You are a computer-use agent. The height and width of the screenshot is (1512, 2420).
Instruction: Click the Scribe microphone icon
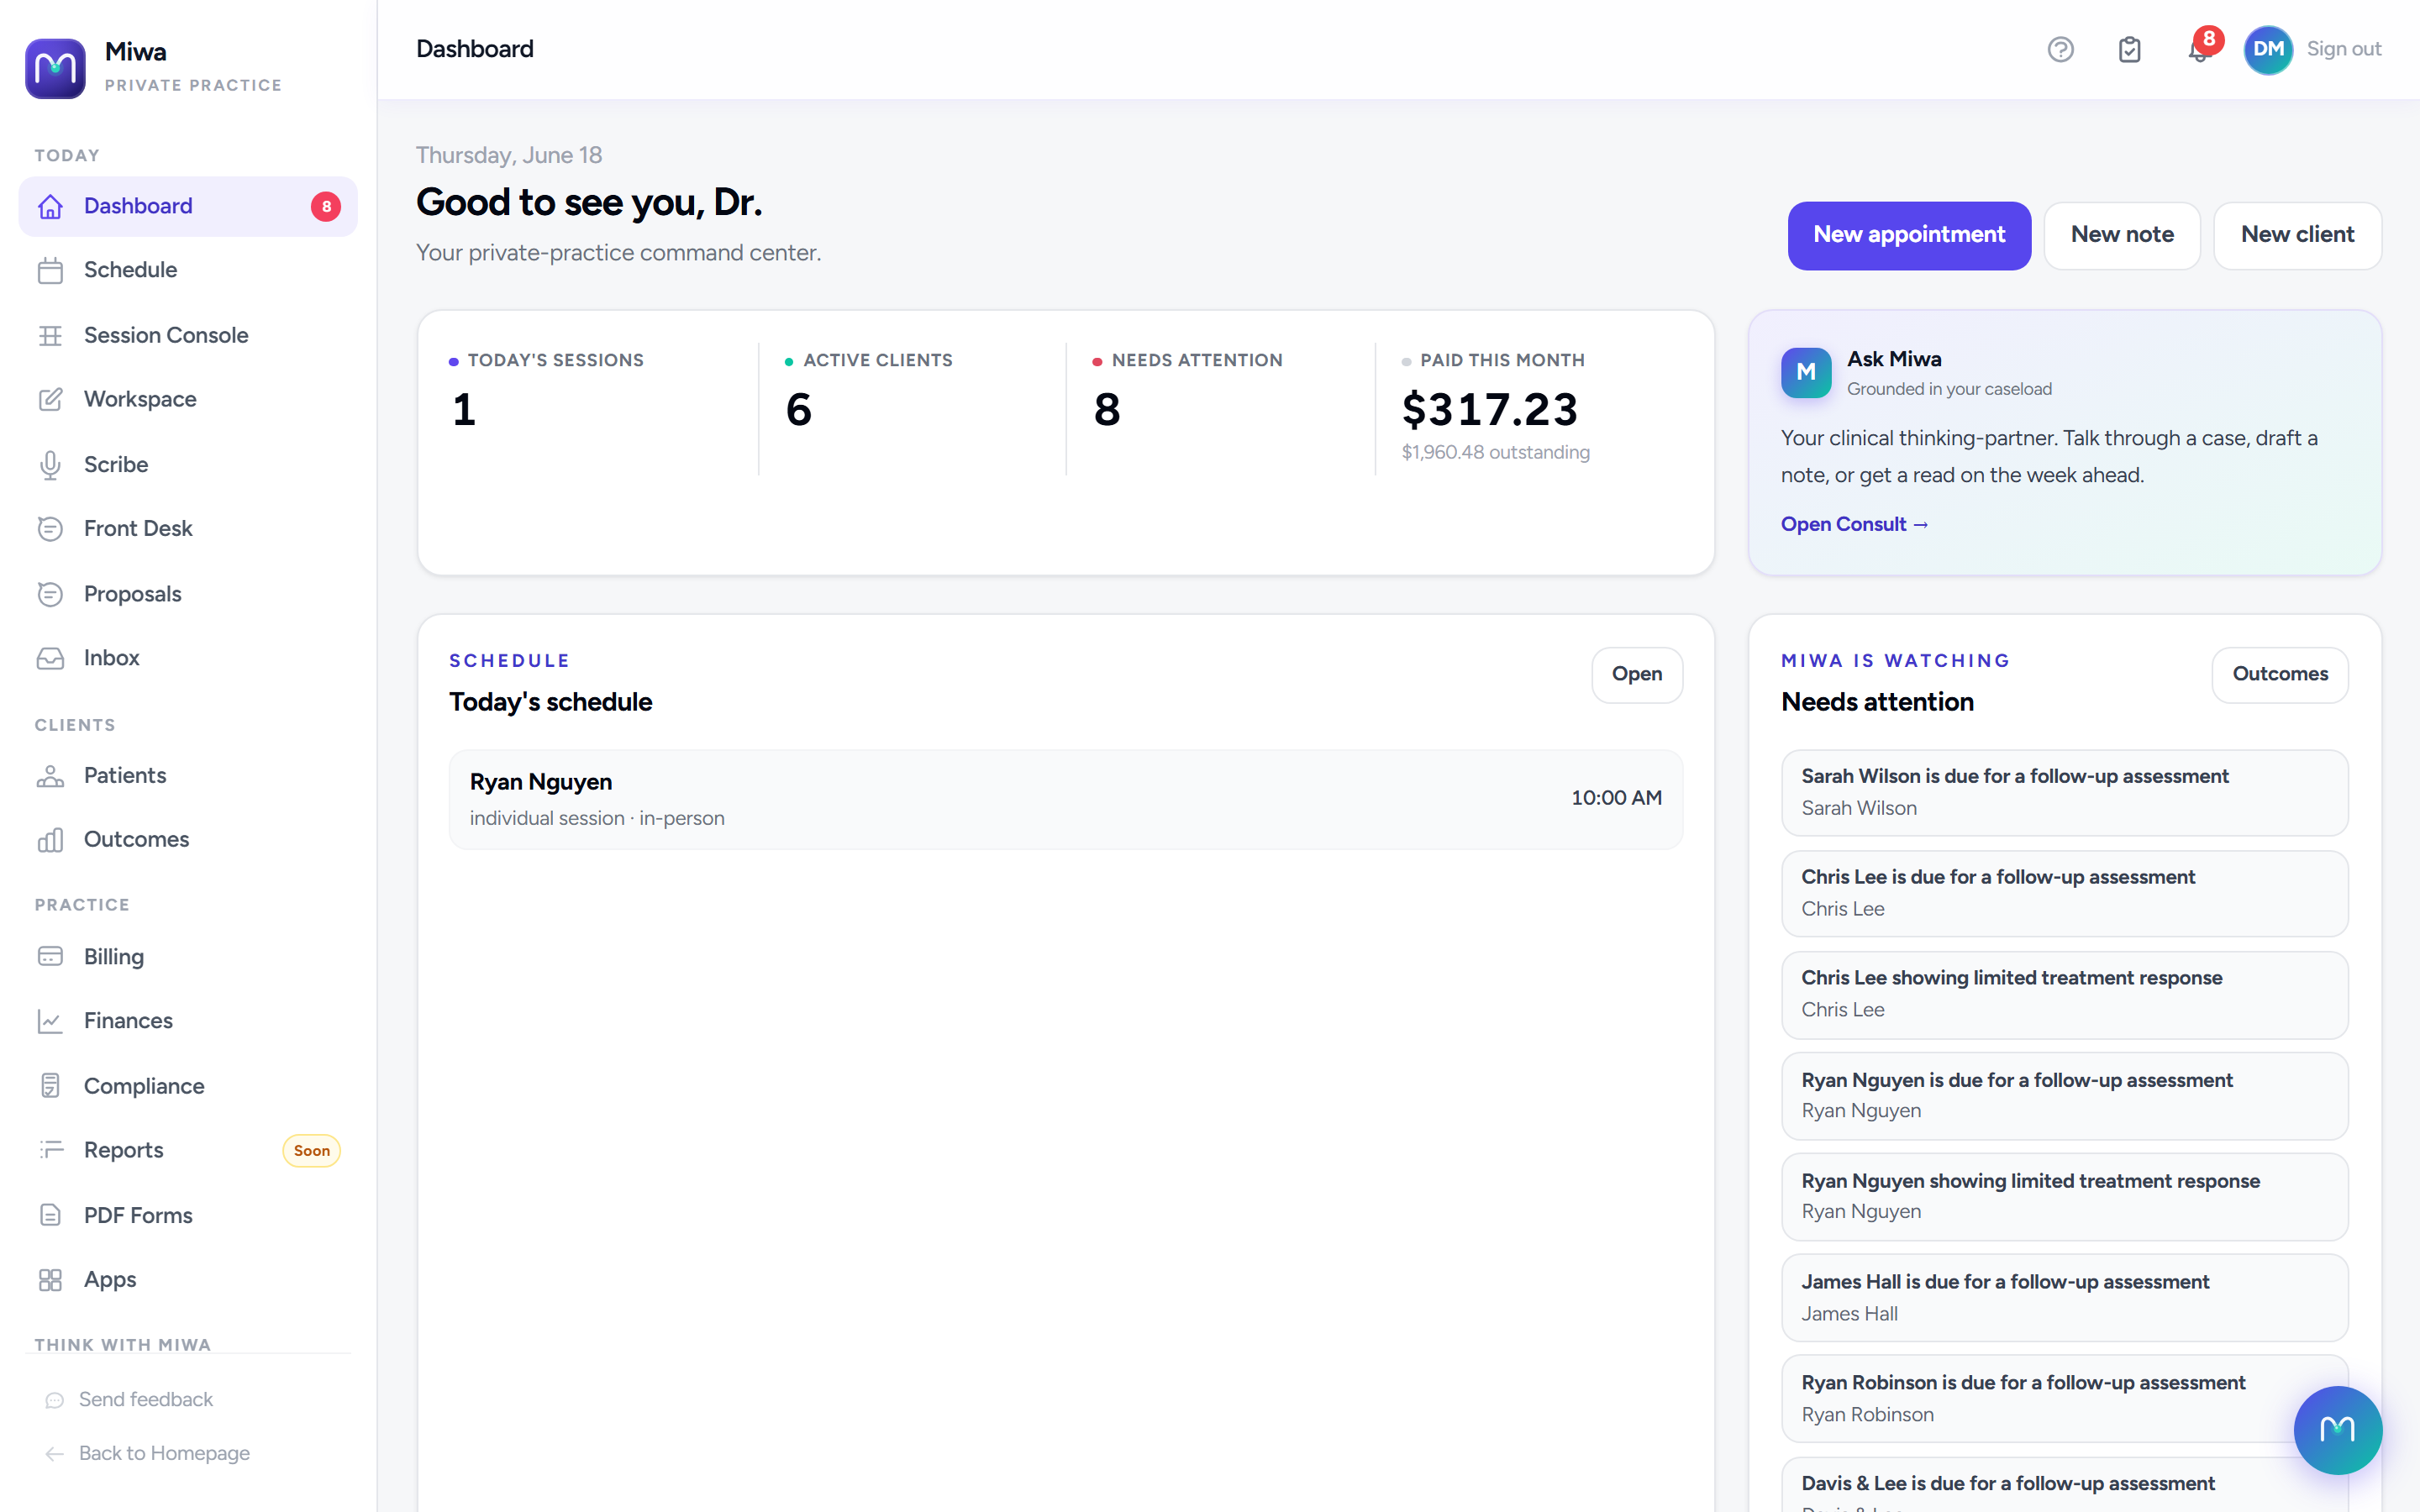coord(50,465)
